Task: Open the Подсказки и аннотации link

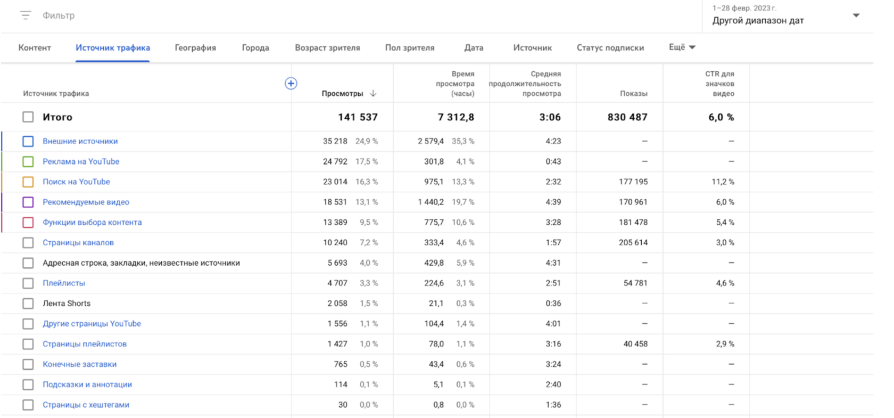Action: (87, 384)
